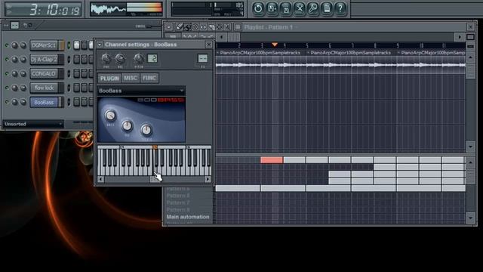Toggle mute LED on flow kick channel
Image resolution: width=483 pixels, height=272 pixels.
coord(7,88)
